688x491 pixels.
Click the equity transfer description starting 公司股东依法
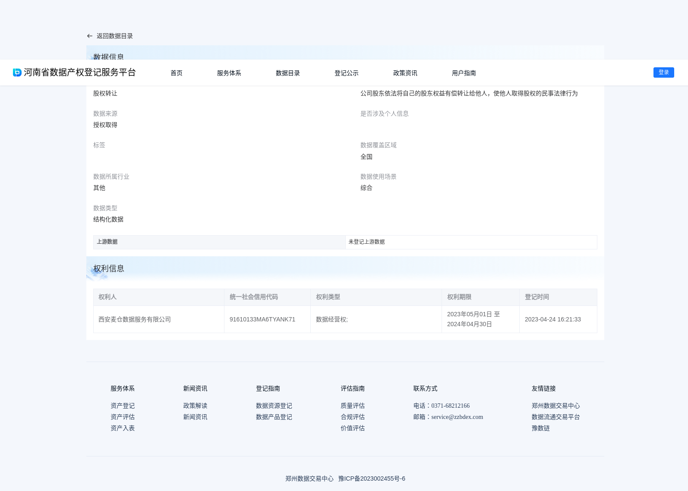click(x=469, y=93)
